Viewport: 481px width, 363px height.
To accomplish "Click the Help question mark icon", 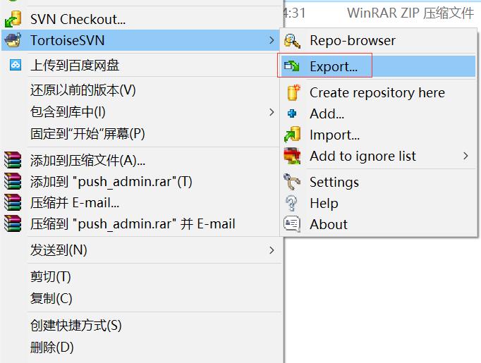I will (x=292, y=203).
